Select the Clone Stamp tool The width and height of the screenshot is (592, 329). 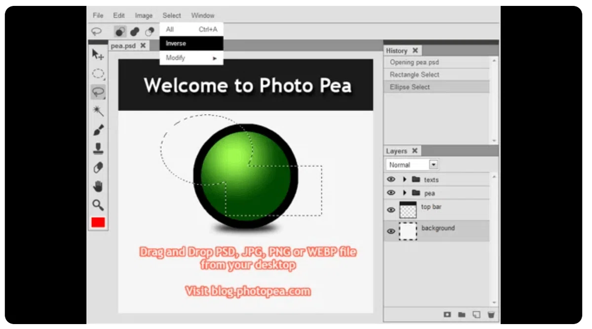coord(98,149)
